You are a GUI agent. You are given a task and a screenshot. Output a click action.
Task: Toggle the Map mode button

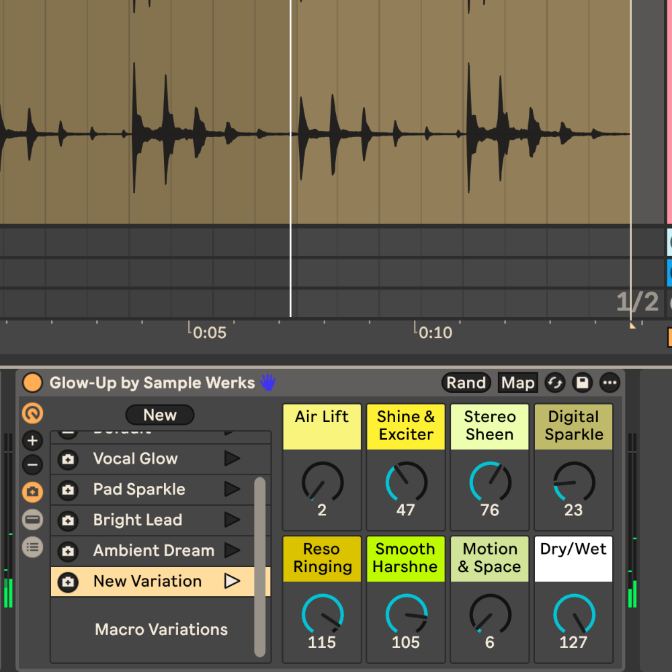(x=517, y=383)
